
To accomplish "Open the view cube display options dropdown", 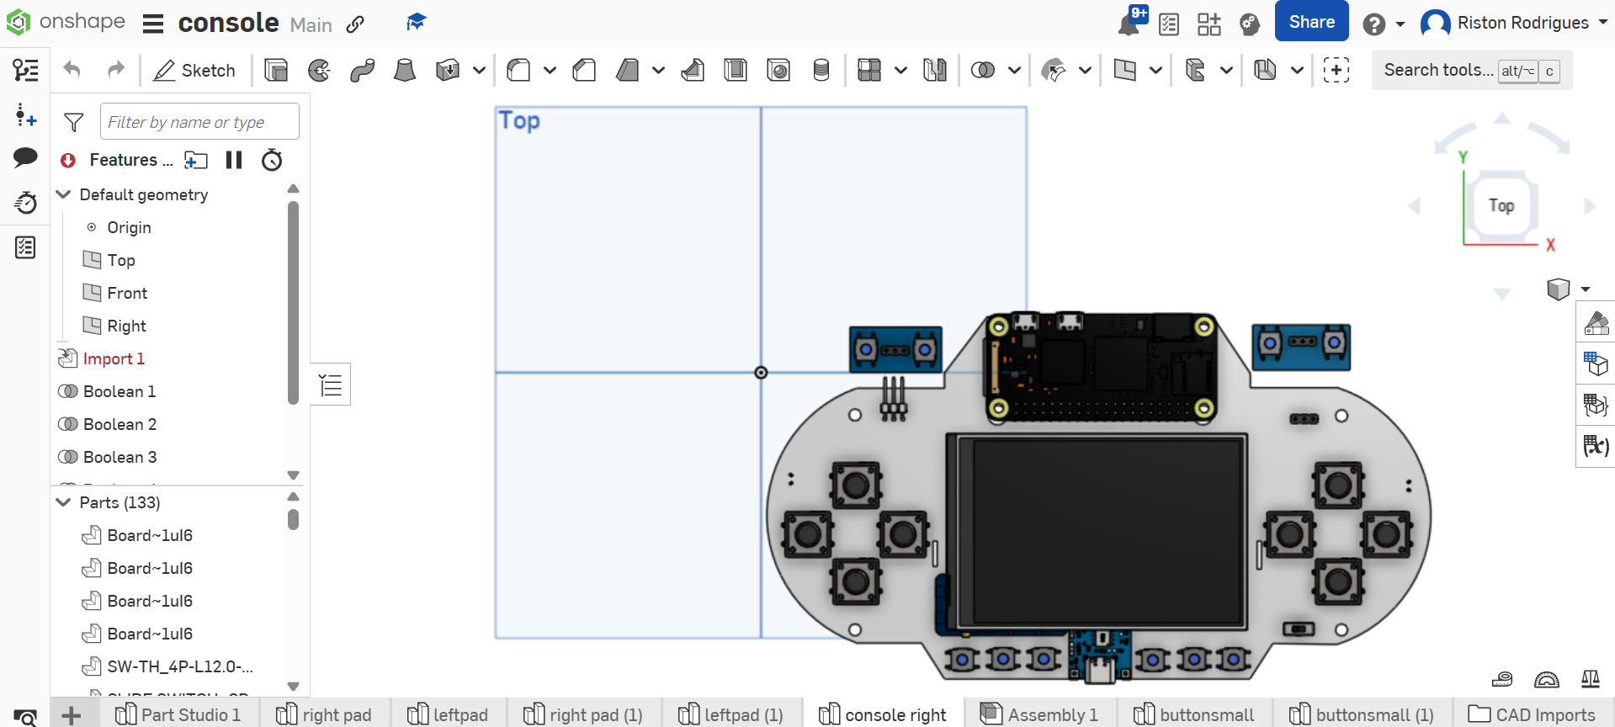I will point(1586,289).
